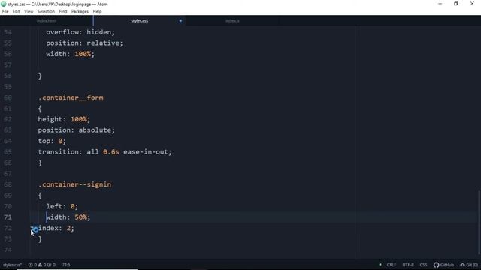Click the Atom app icon in title bar
Viewport: 481px width, 270px height.
(4, 4)
